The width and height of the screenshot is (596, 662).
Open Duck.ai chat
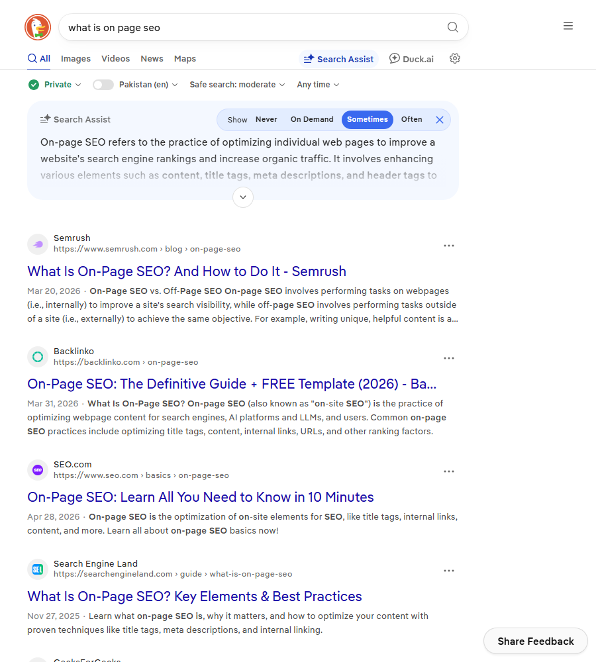click(x=411, y=59)
